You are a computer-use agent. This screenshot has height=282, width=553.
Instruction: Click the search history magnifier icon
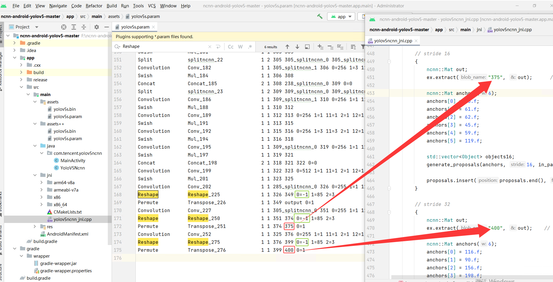(118, 47)
